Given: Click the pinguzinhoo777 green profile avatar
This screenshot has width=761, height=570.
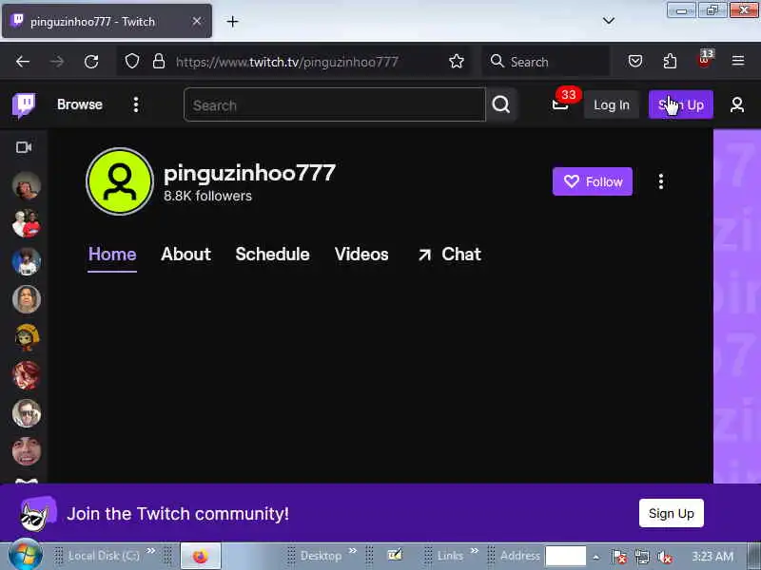Looking at the screenshot, I should (120, 181).
